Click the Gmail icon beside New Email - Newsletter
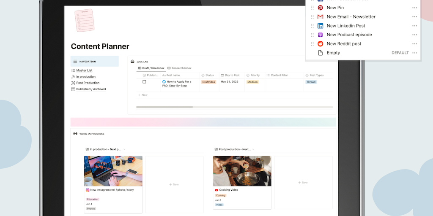Screen dimensions: 433x216 (x=321, y=17)
